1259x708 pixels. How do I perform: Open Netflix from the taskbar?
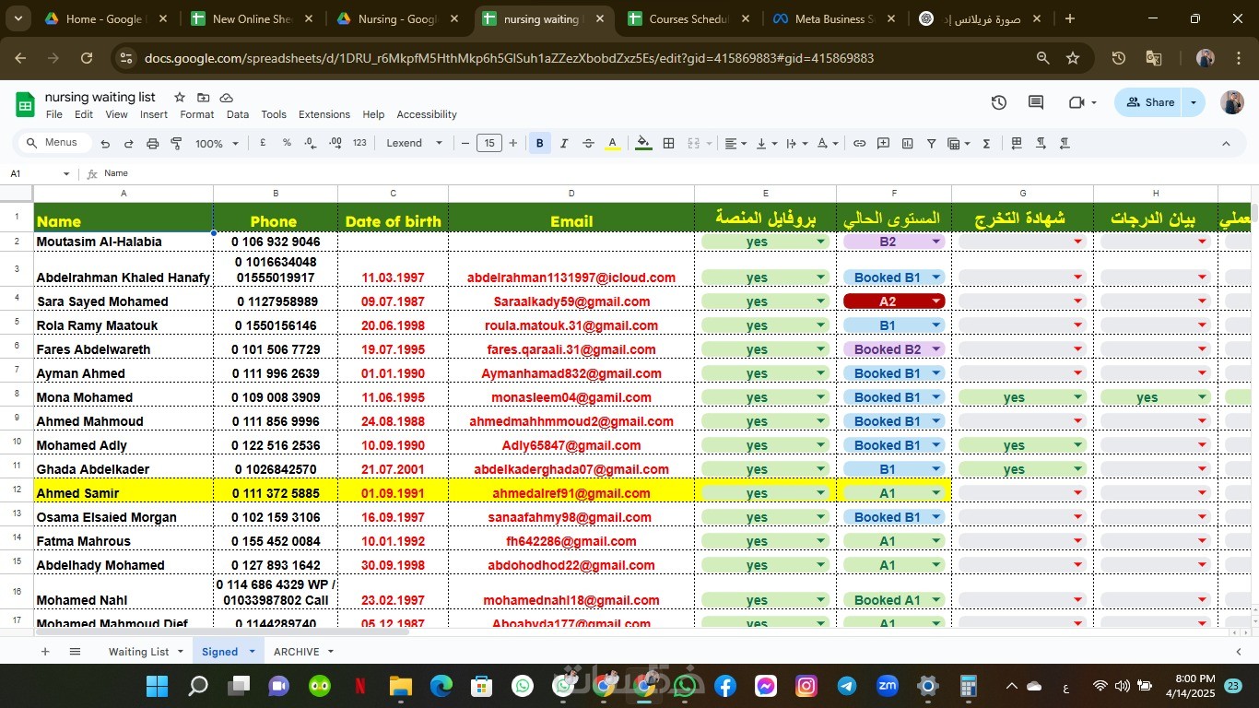pos(360,686)
